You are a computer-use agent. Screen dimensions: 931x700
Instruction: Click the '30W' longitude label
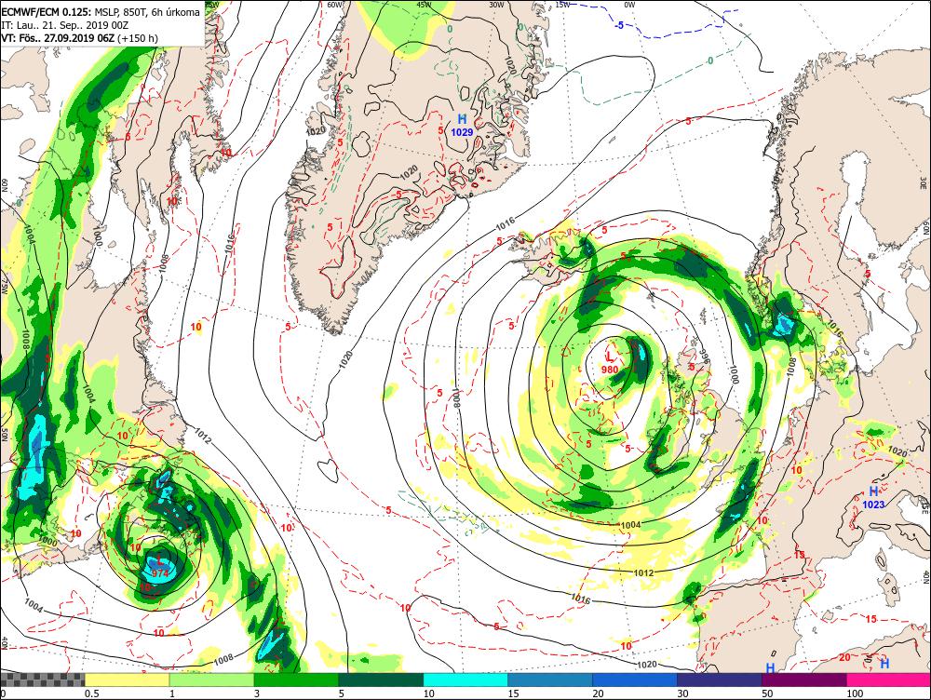coord(496,5)
